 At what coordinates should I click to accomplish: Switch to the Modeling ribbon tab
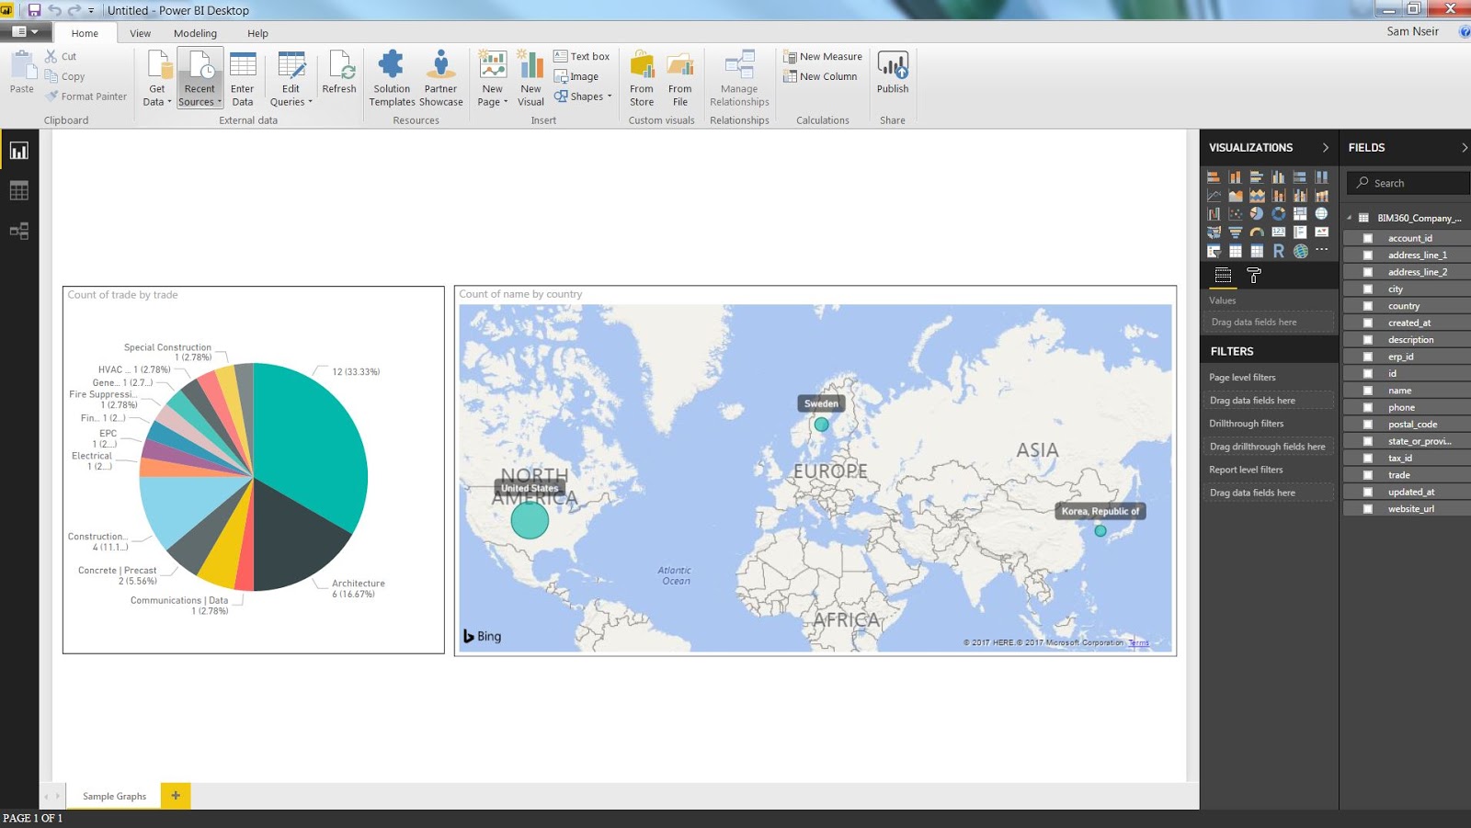(x=195, y=33)
